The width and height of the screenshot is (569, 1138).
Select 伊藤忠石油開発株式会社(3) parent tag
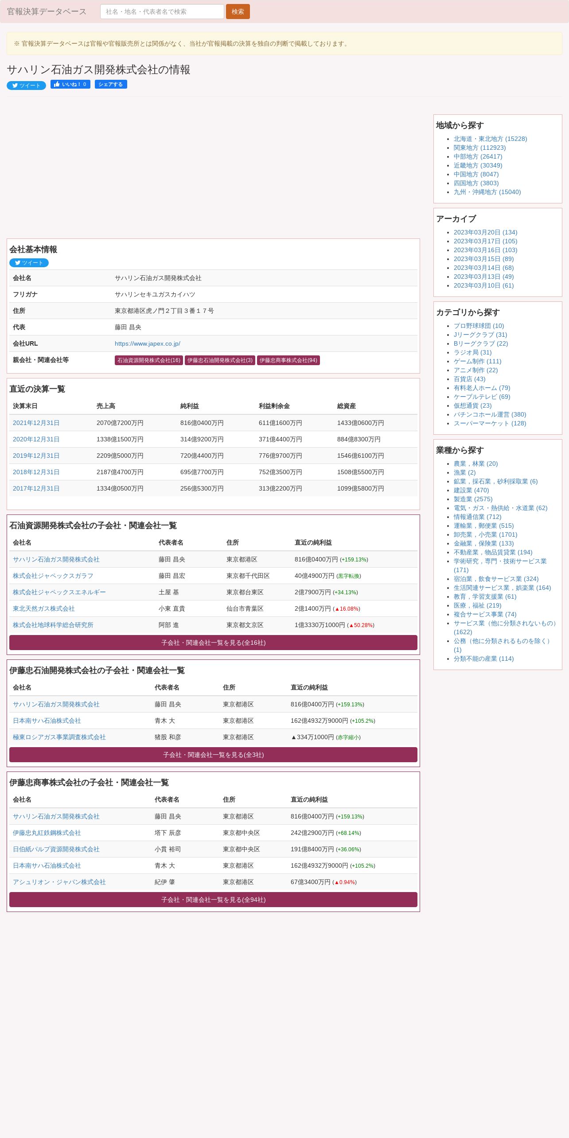coord(220,360)
